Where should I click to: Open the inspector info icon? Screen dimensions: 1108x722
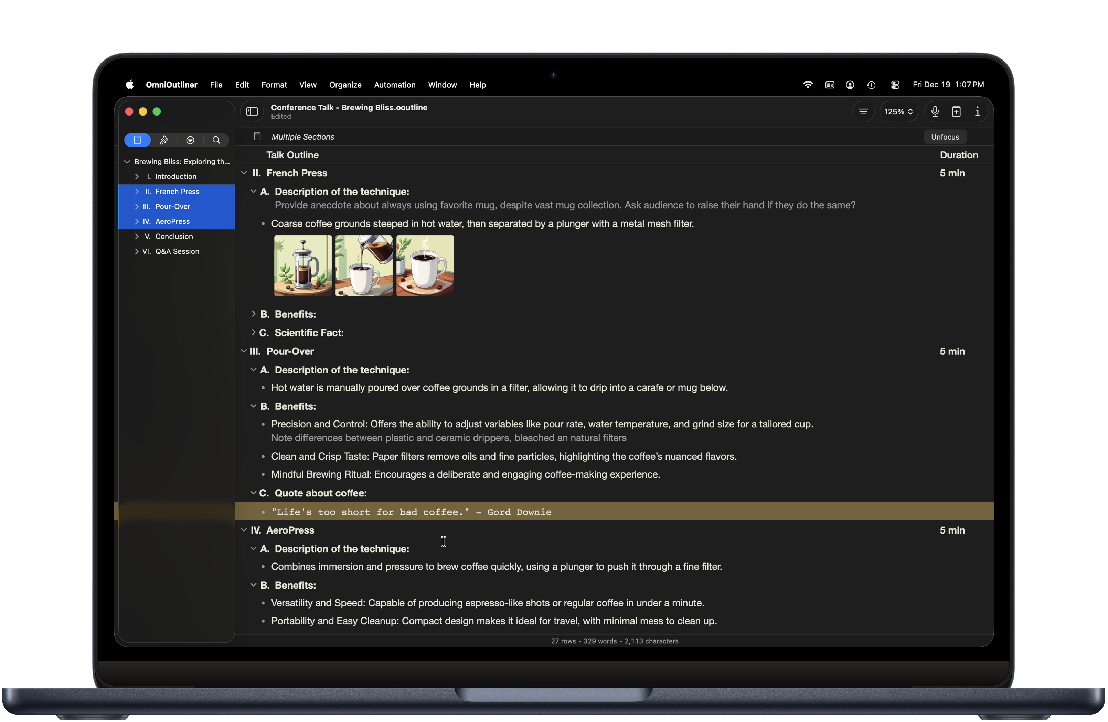tap(977, 112)
